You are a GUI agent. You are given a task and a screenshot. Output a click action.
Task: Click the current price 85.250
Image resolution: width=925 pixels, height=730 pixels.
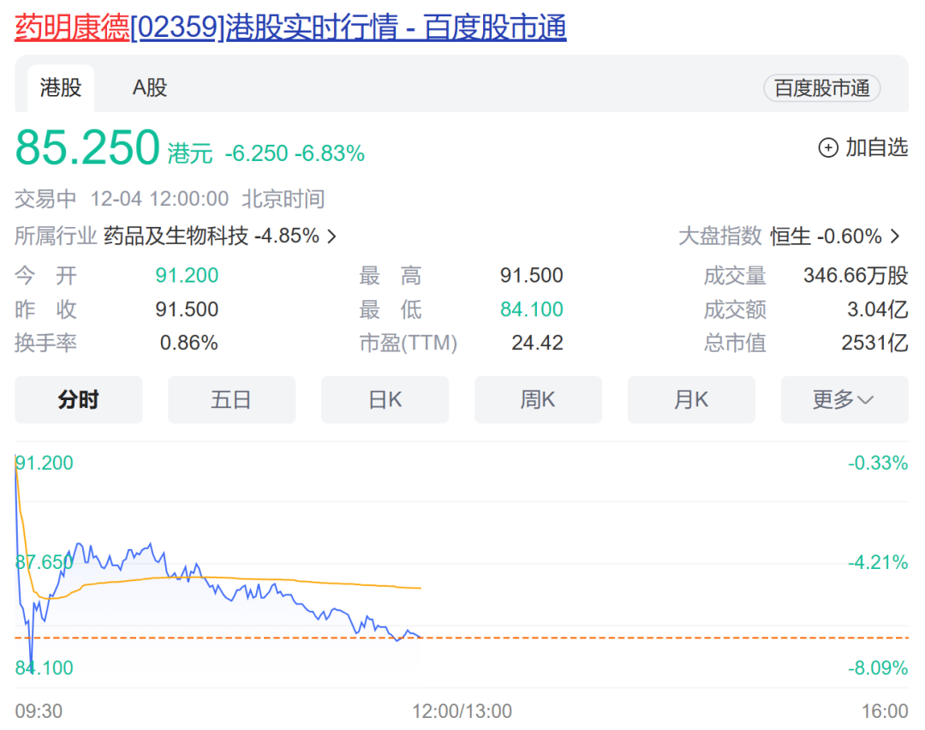point(87,147)
